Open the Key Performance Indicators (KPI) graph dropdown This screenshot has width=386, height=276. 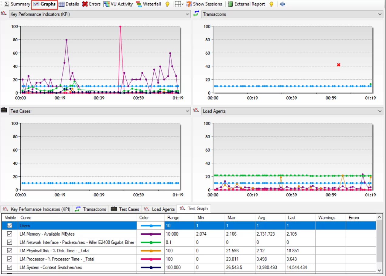(x=100, y=14)
